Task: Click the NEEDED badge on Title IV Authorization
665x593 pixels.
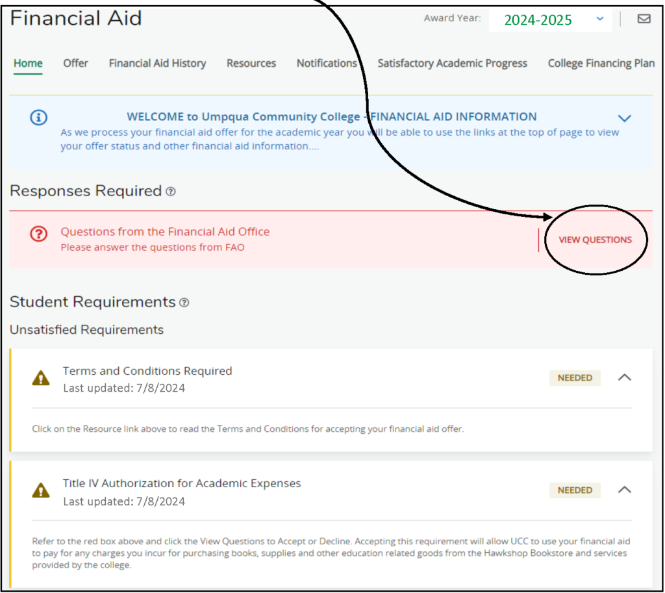Action: coord(575,490)
